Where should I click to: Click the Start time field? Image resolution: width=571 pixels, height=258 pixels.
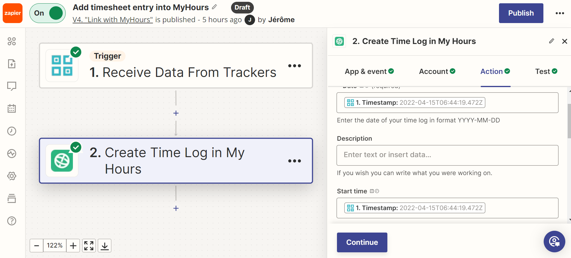point(447,208)
